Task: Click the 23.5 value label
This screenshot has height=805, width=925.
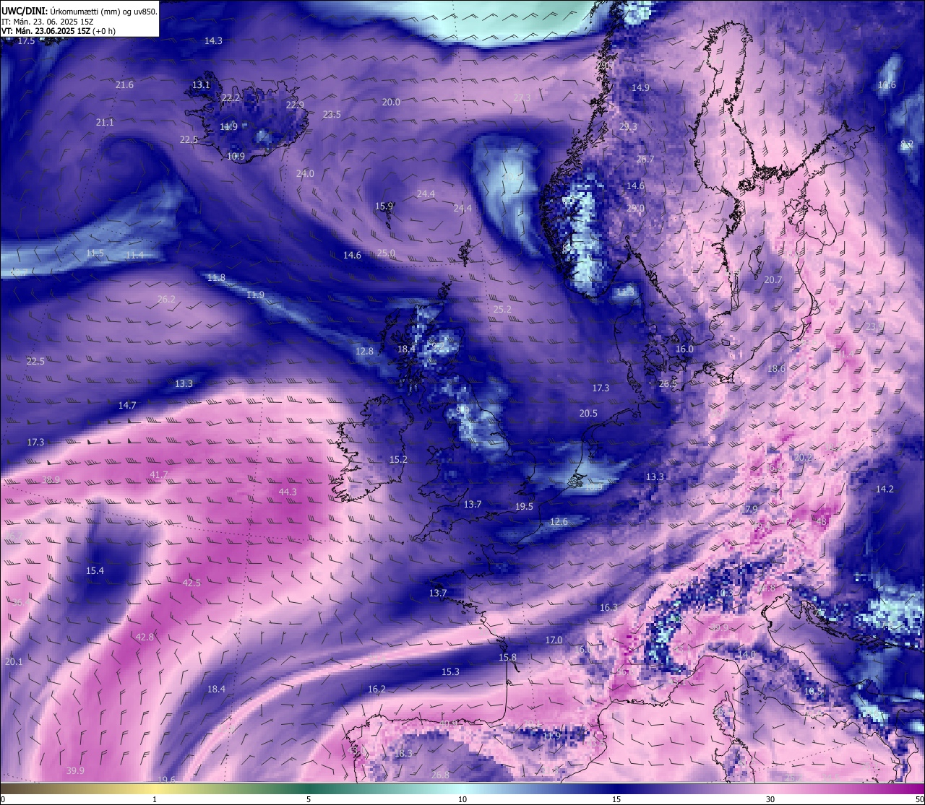Action: point(332,114)
